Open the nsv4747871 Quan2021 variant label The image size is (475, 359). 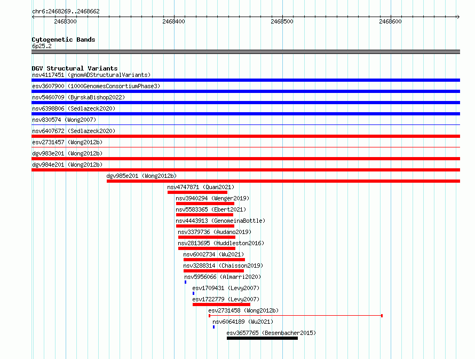(201, 187)
